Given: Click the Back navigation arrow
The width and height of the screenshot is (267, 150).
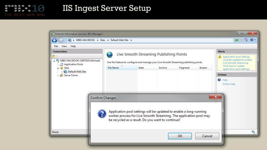Looking at the screenshot, I should pos(54,40).
